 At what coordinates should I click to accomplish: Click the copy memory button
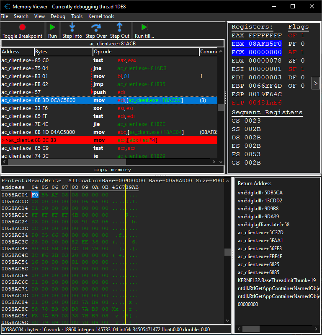112,170
